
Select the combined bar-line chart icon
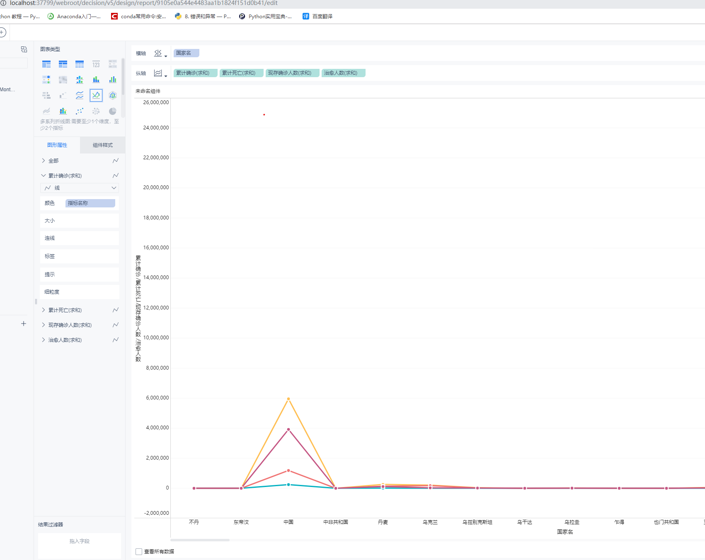click(63, 111)
